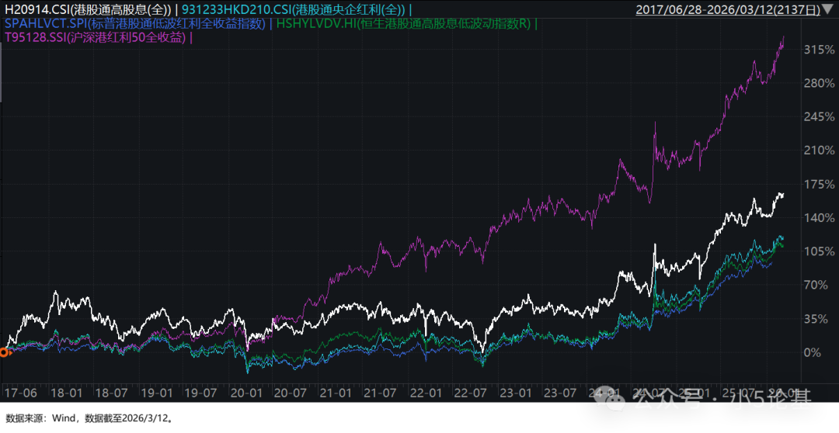Click the 175% y-axis label
The image size is (839, 433).
coord(819,185)
